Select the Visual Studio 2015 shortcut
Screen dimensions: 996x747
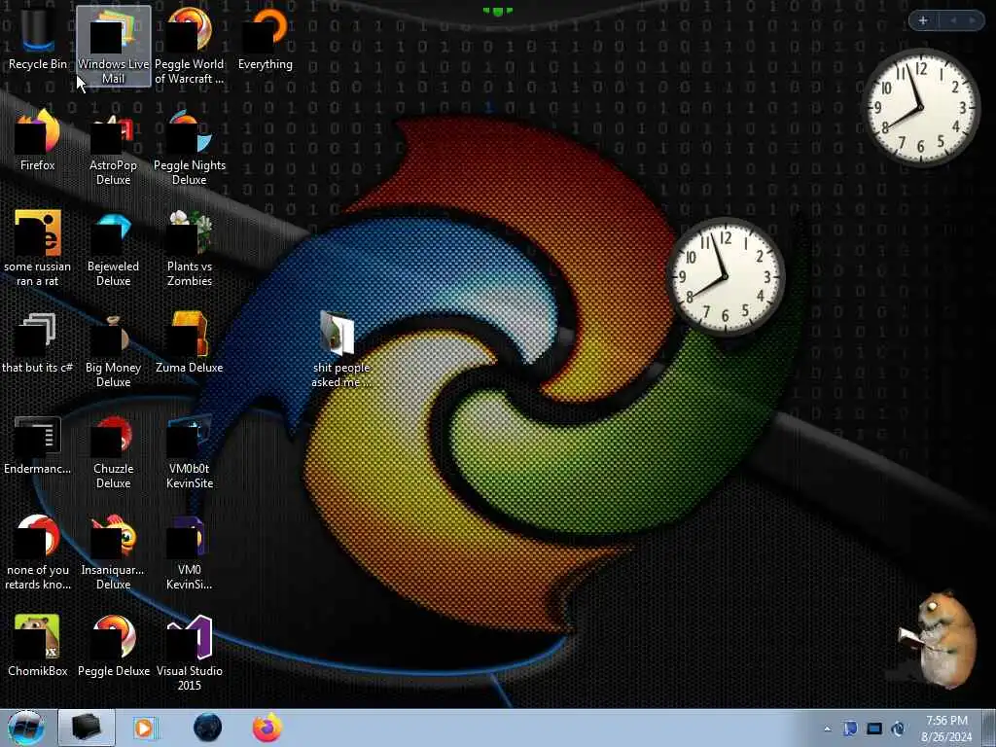190,653
